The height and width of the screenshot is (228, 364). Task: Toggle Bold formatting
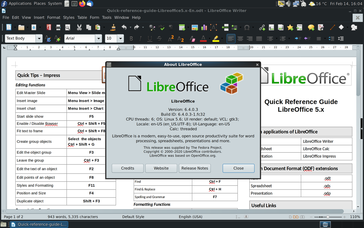[131, 38]
